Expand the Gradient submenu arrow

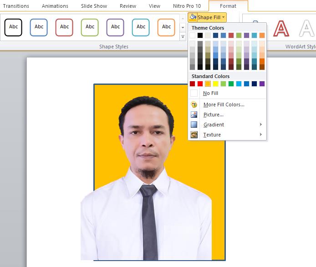click(x=261, y=125)
